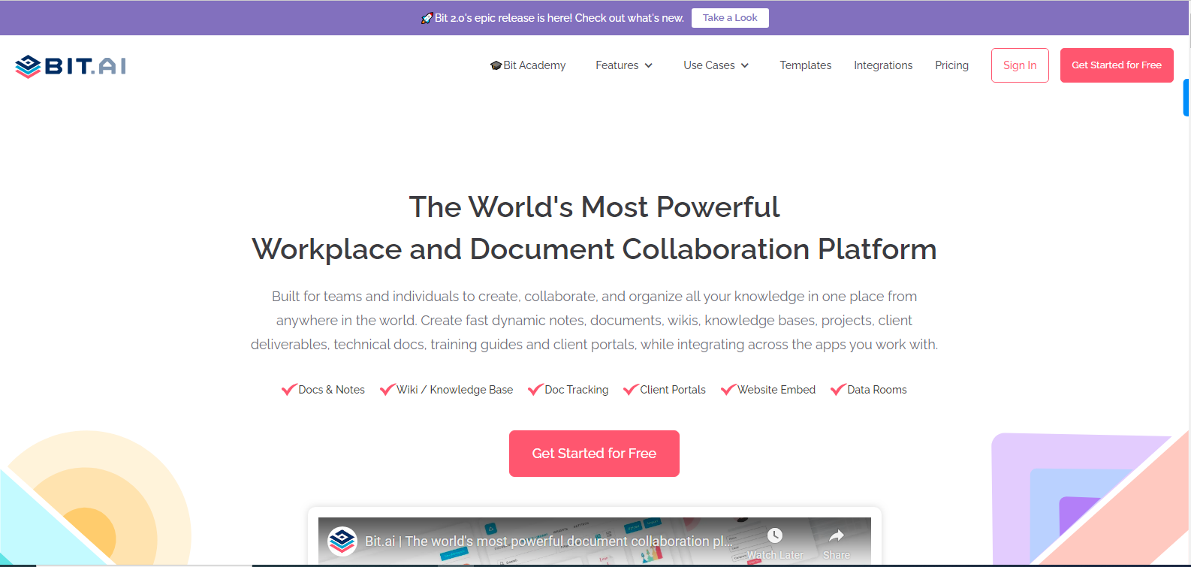
Task: Click the rocket icon in the announcement banner
Action: 427,18
